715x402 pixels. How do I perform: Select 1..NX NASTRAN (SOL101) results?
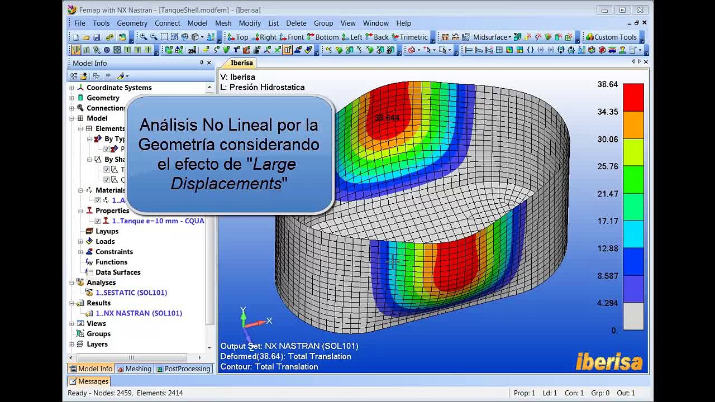pos(139,313)
